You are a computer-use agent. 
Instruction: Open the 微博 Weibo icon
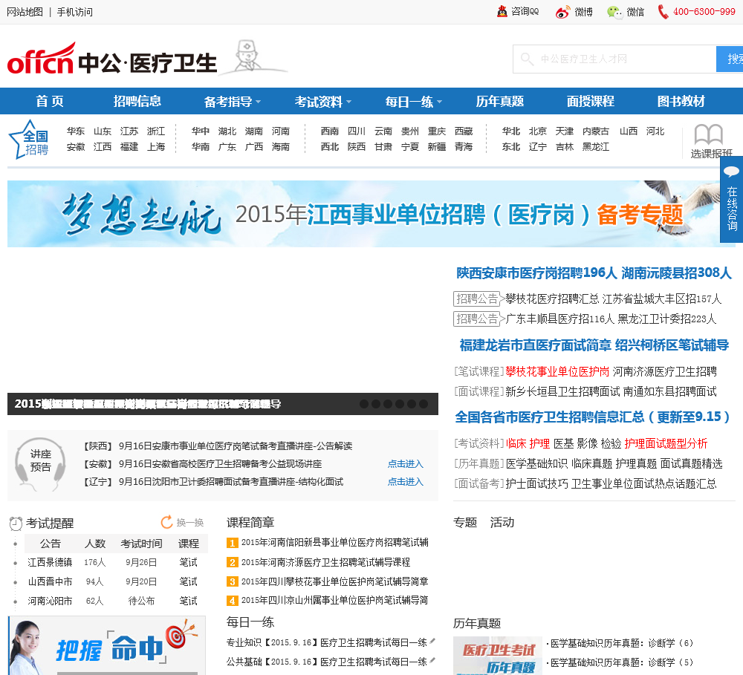click(562, 12)
